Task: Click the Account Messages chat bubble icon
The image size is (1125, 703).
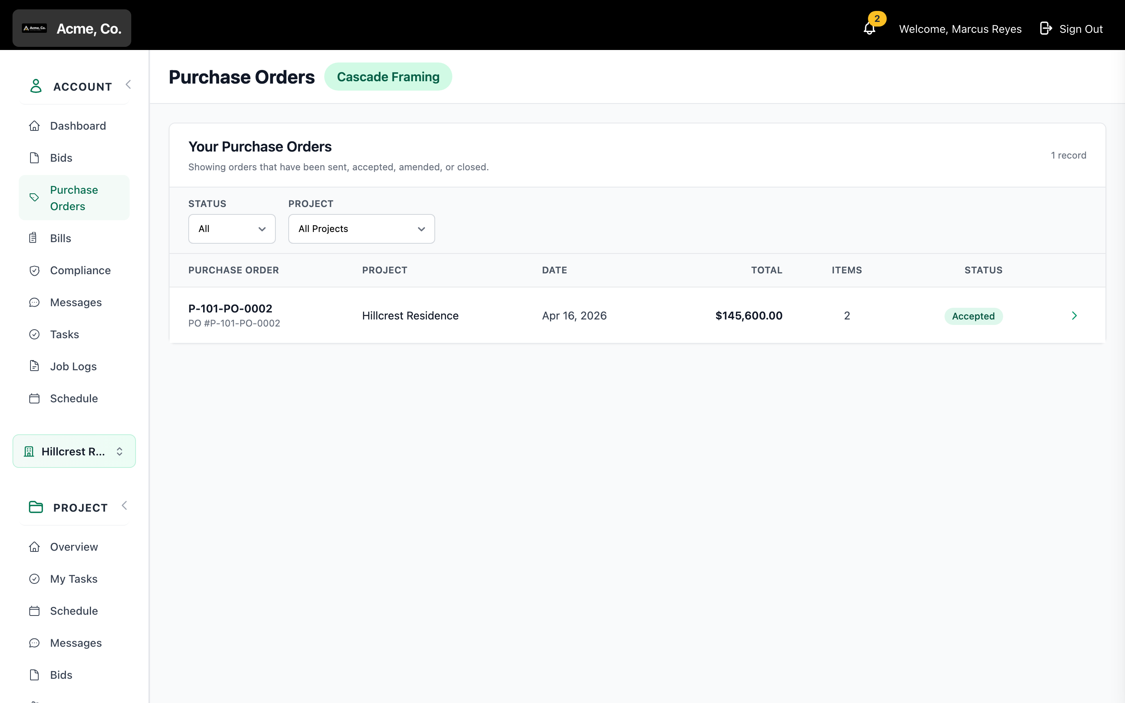Action: click(x=34, y=303)
